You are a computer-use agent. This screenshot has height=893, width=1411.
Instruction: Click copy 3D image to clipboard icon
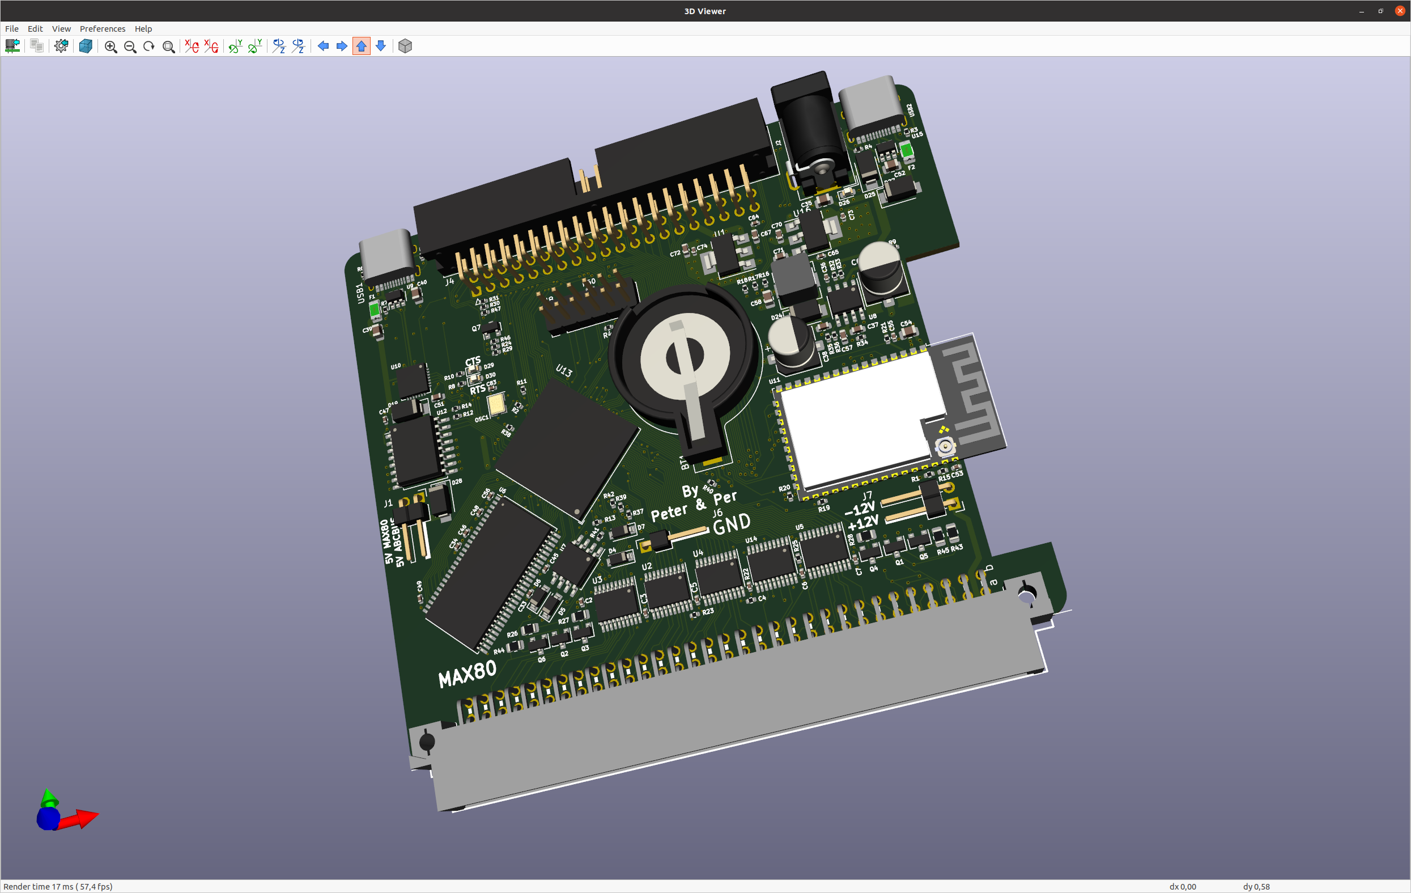point(36,46)
